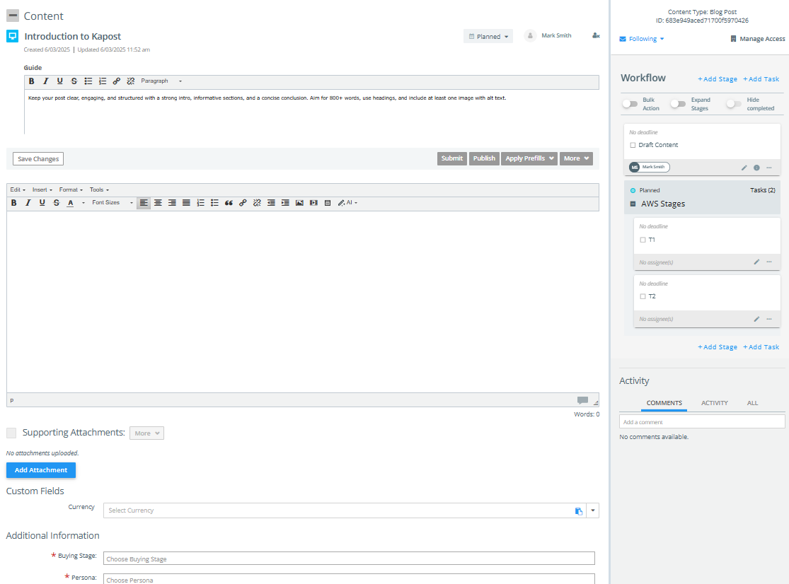This screenshot has height=584, width=789.
Task: Click the Publish button
Action: (x=484, y=158)
